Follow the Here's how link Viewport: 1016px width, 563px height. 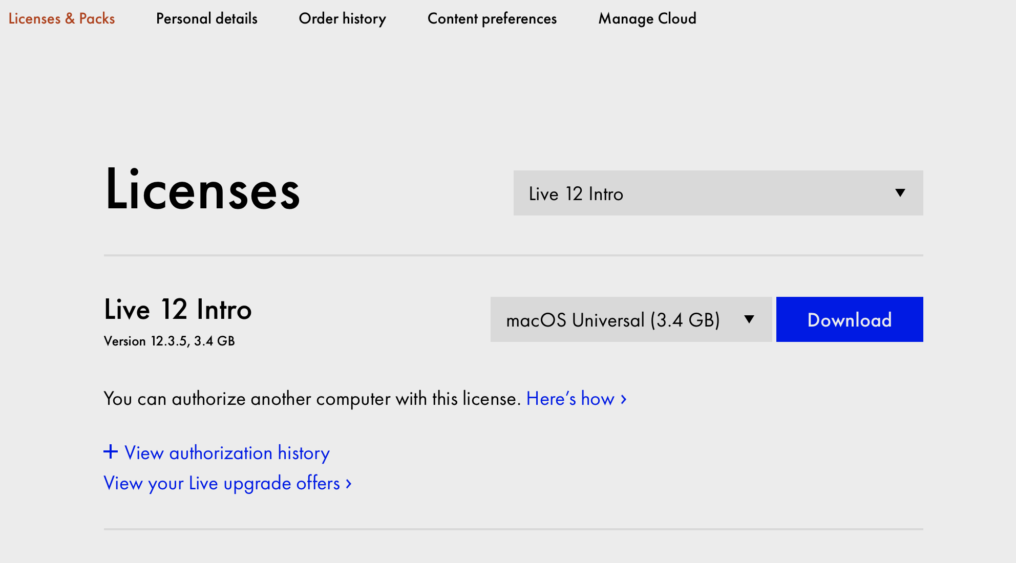[x=570, y=399]
